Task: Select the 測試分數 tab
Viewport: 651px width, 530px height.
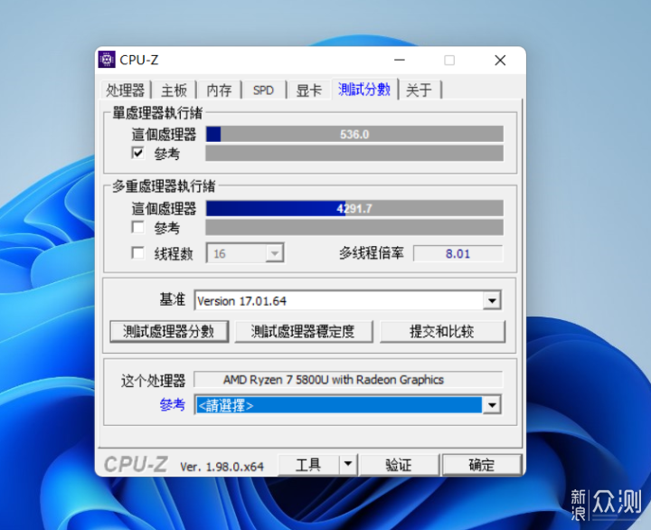Action: [x=364, y=90]
